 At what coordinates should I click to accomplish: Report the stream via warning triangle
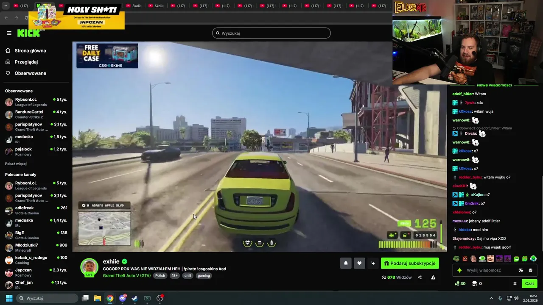433,277
